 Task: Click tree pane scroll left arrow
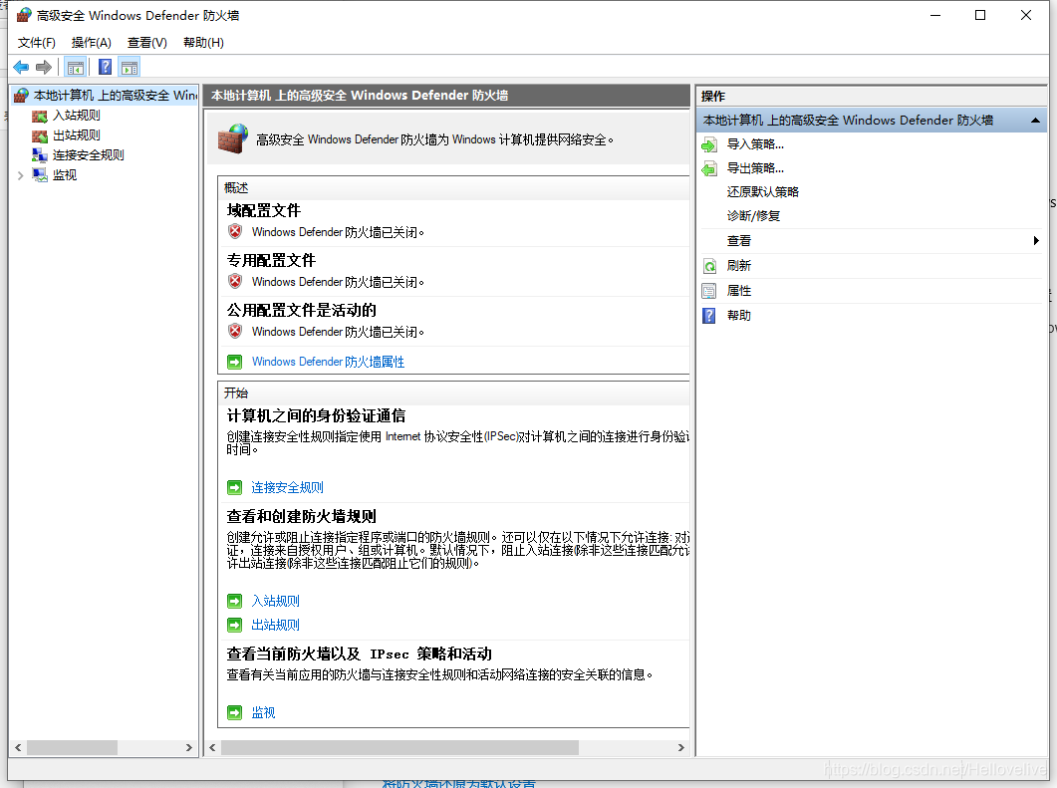(x=18, y=747)
